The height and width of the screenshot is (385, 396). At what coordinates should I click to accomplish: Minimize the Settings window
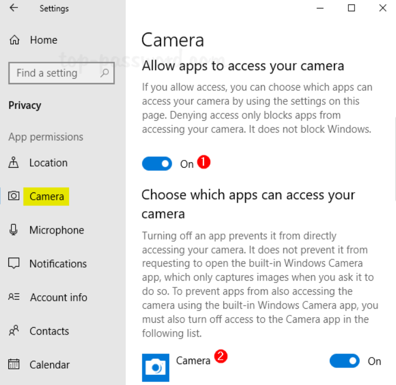[320, 8]
